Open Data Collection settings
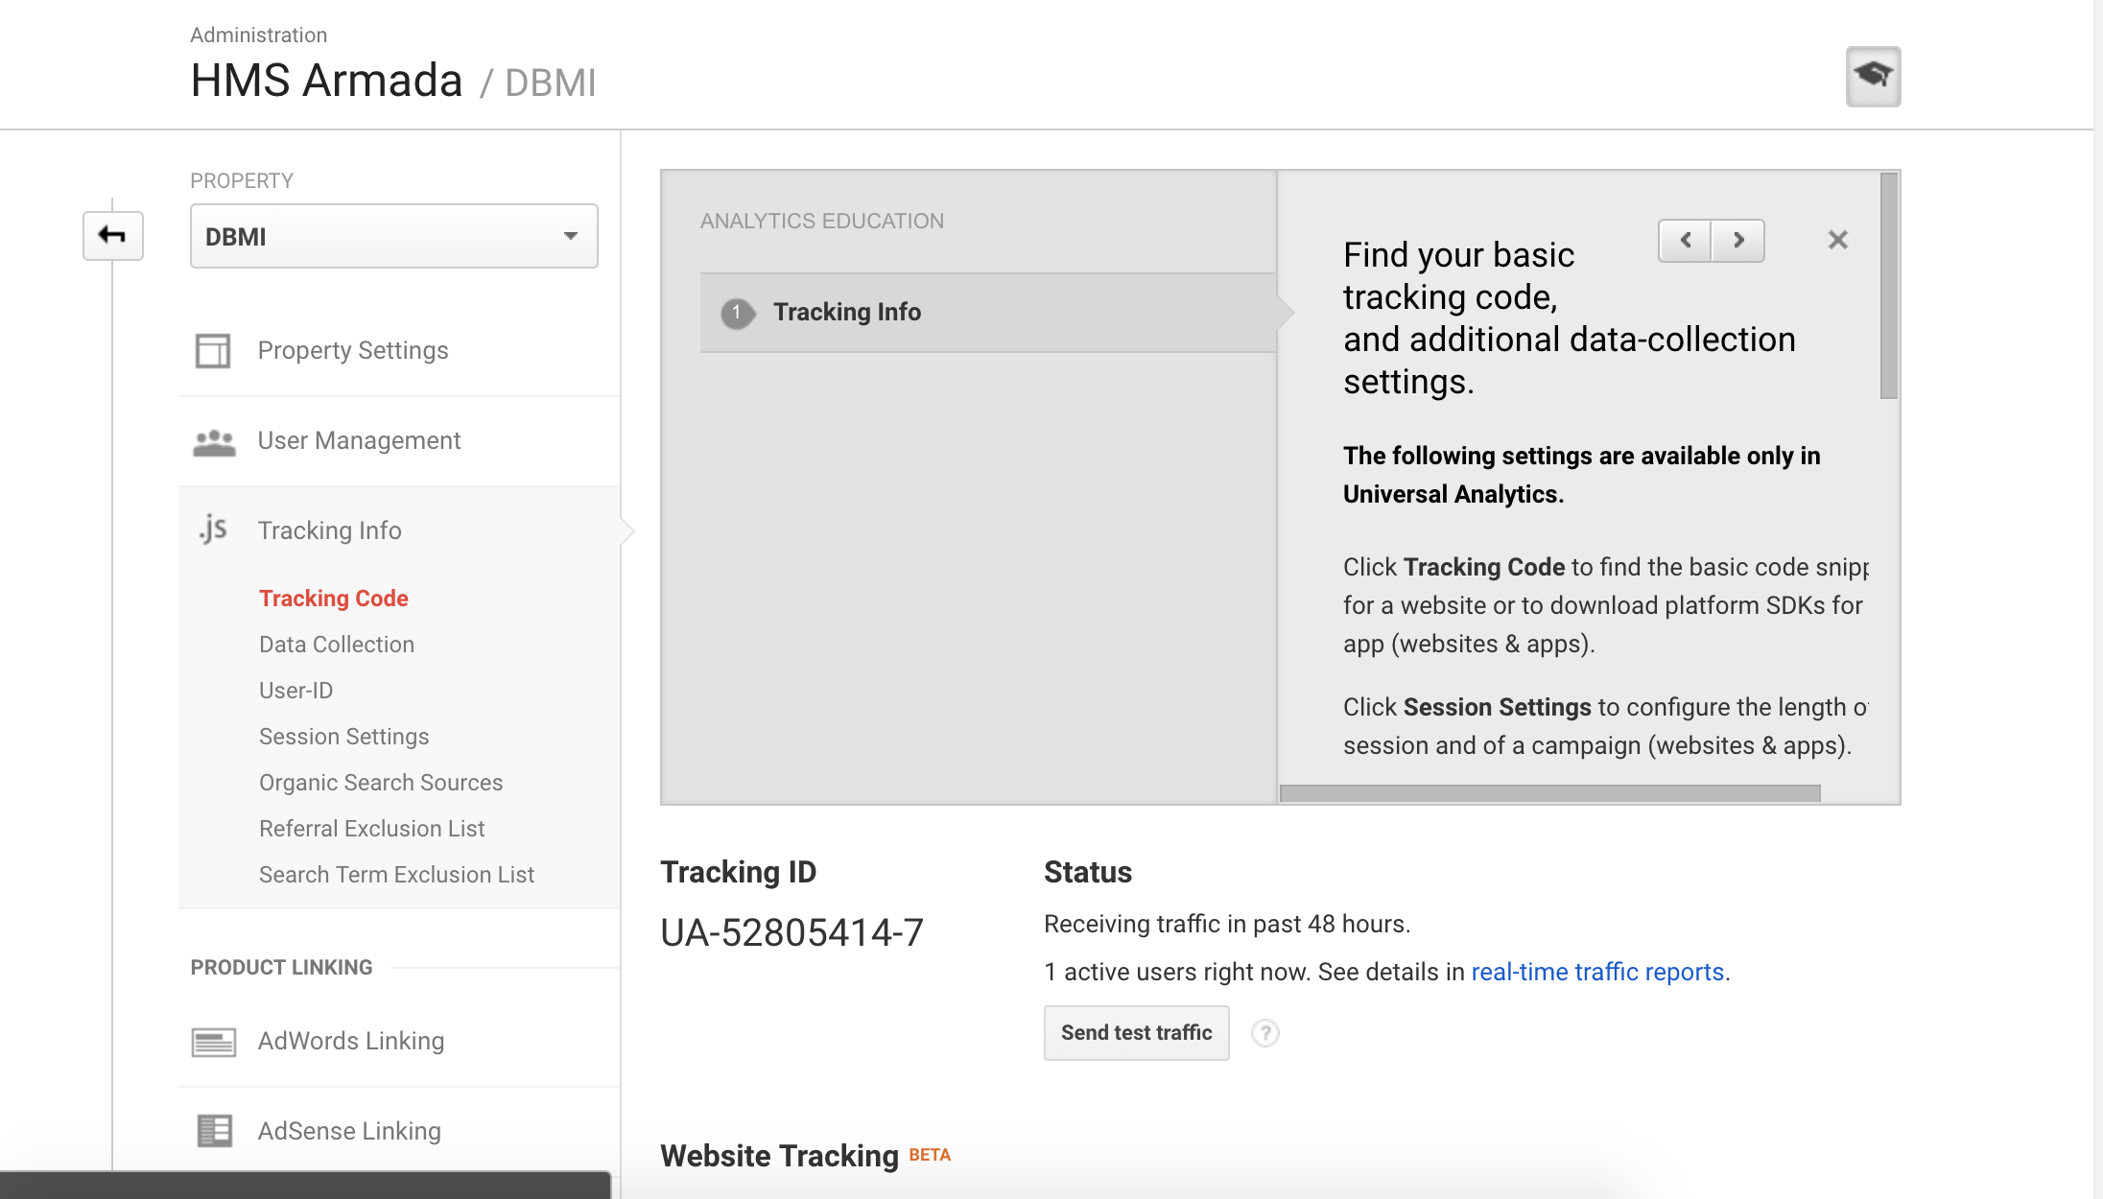The height and width of the screenshot is (1199, 2103). 337,645
